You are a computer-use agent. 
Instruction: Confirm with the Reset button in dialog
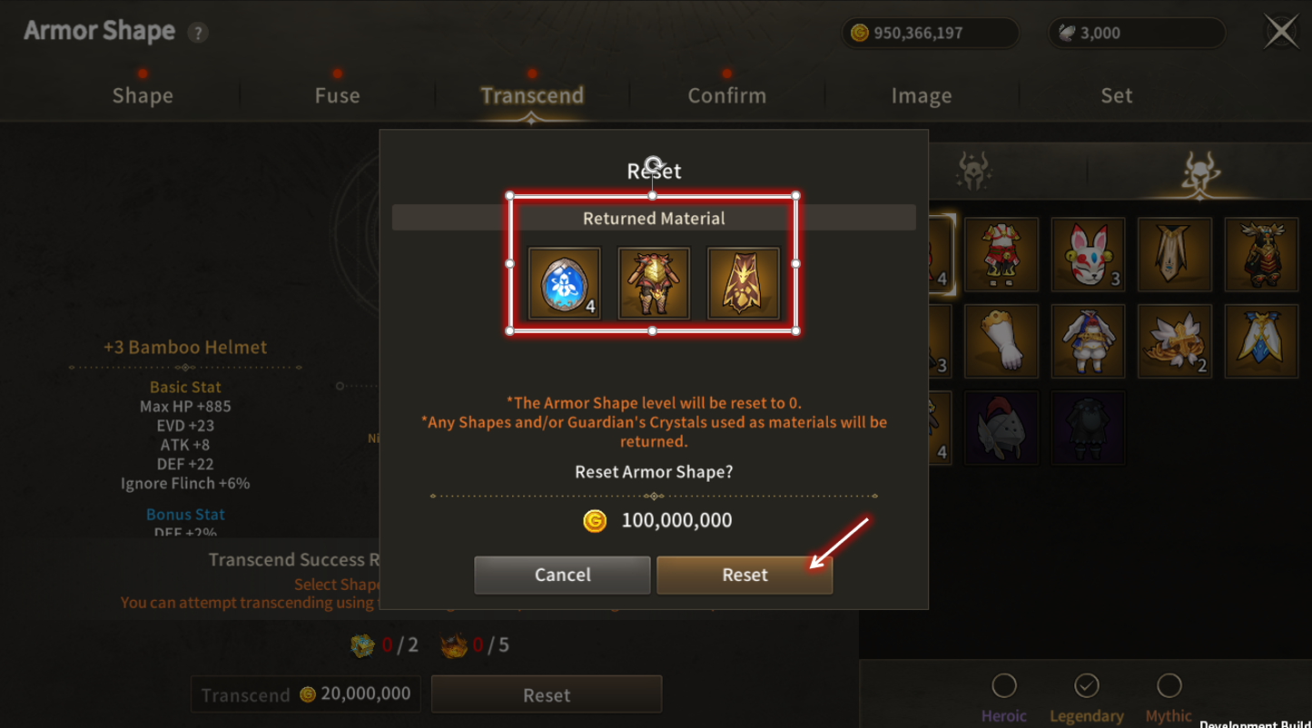coord(745,575)
